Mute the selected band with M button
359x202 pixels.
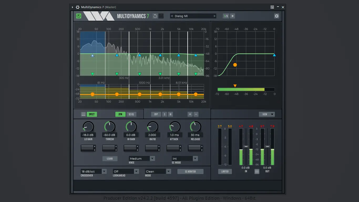click(x=170, y=114)
